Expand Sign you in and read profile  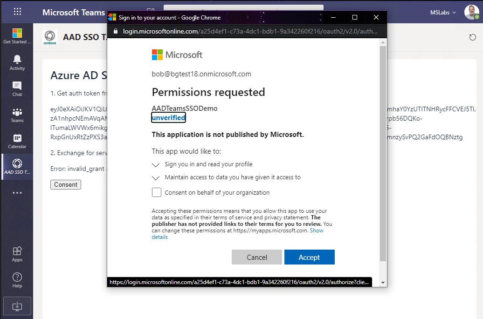click(156, 164)
